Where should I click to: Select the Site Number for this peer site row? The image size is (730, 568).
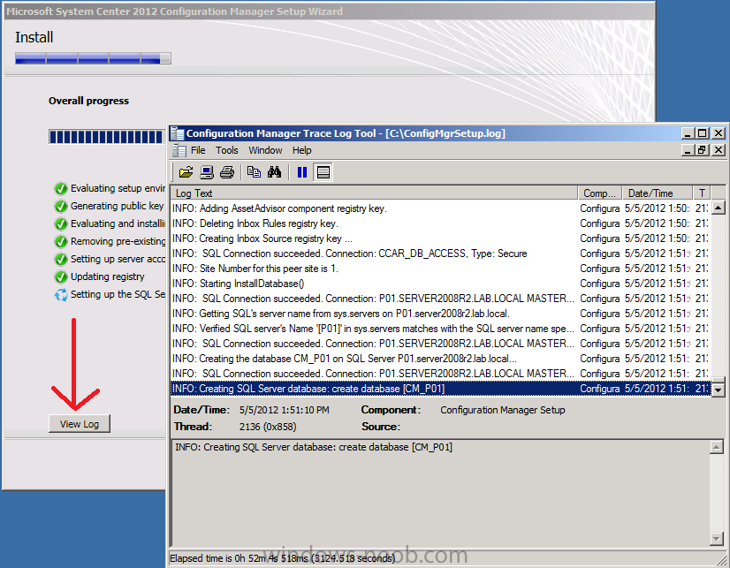click(x=441, y=269)
